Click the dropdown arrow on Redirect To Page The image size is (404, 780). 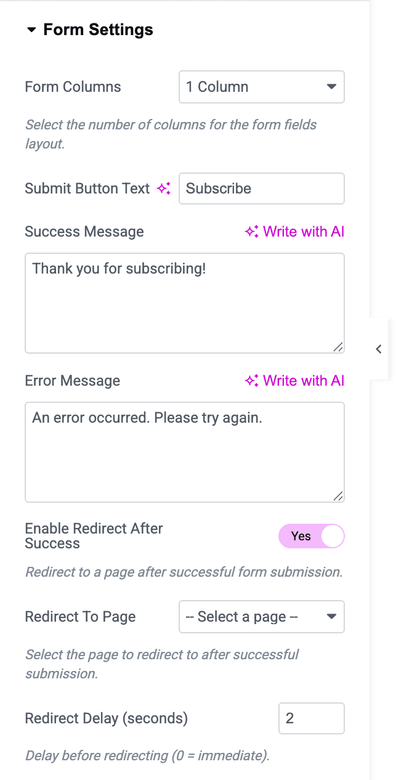point(331,617)
